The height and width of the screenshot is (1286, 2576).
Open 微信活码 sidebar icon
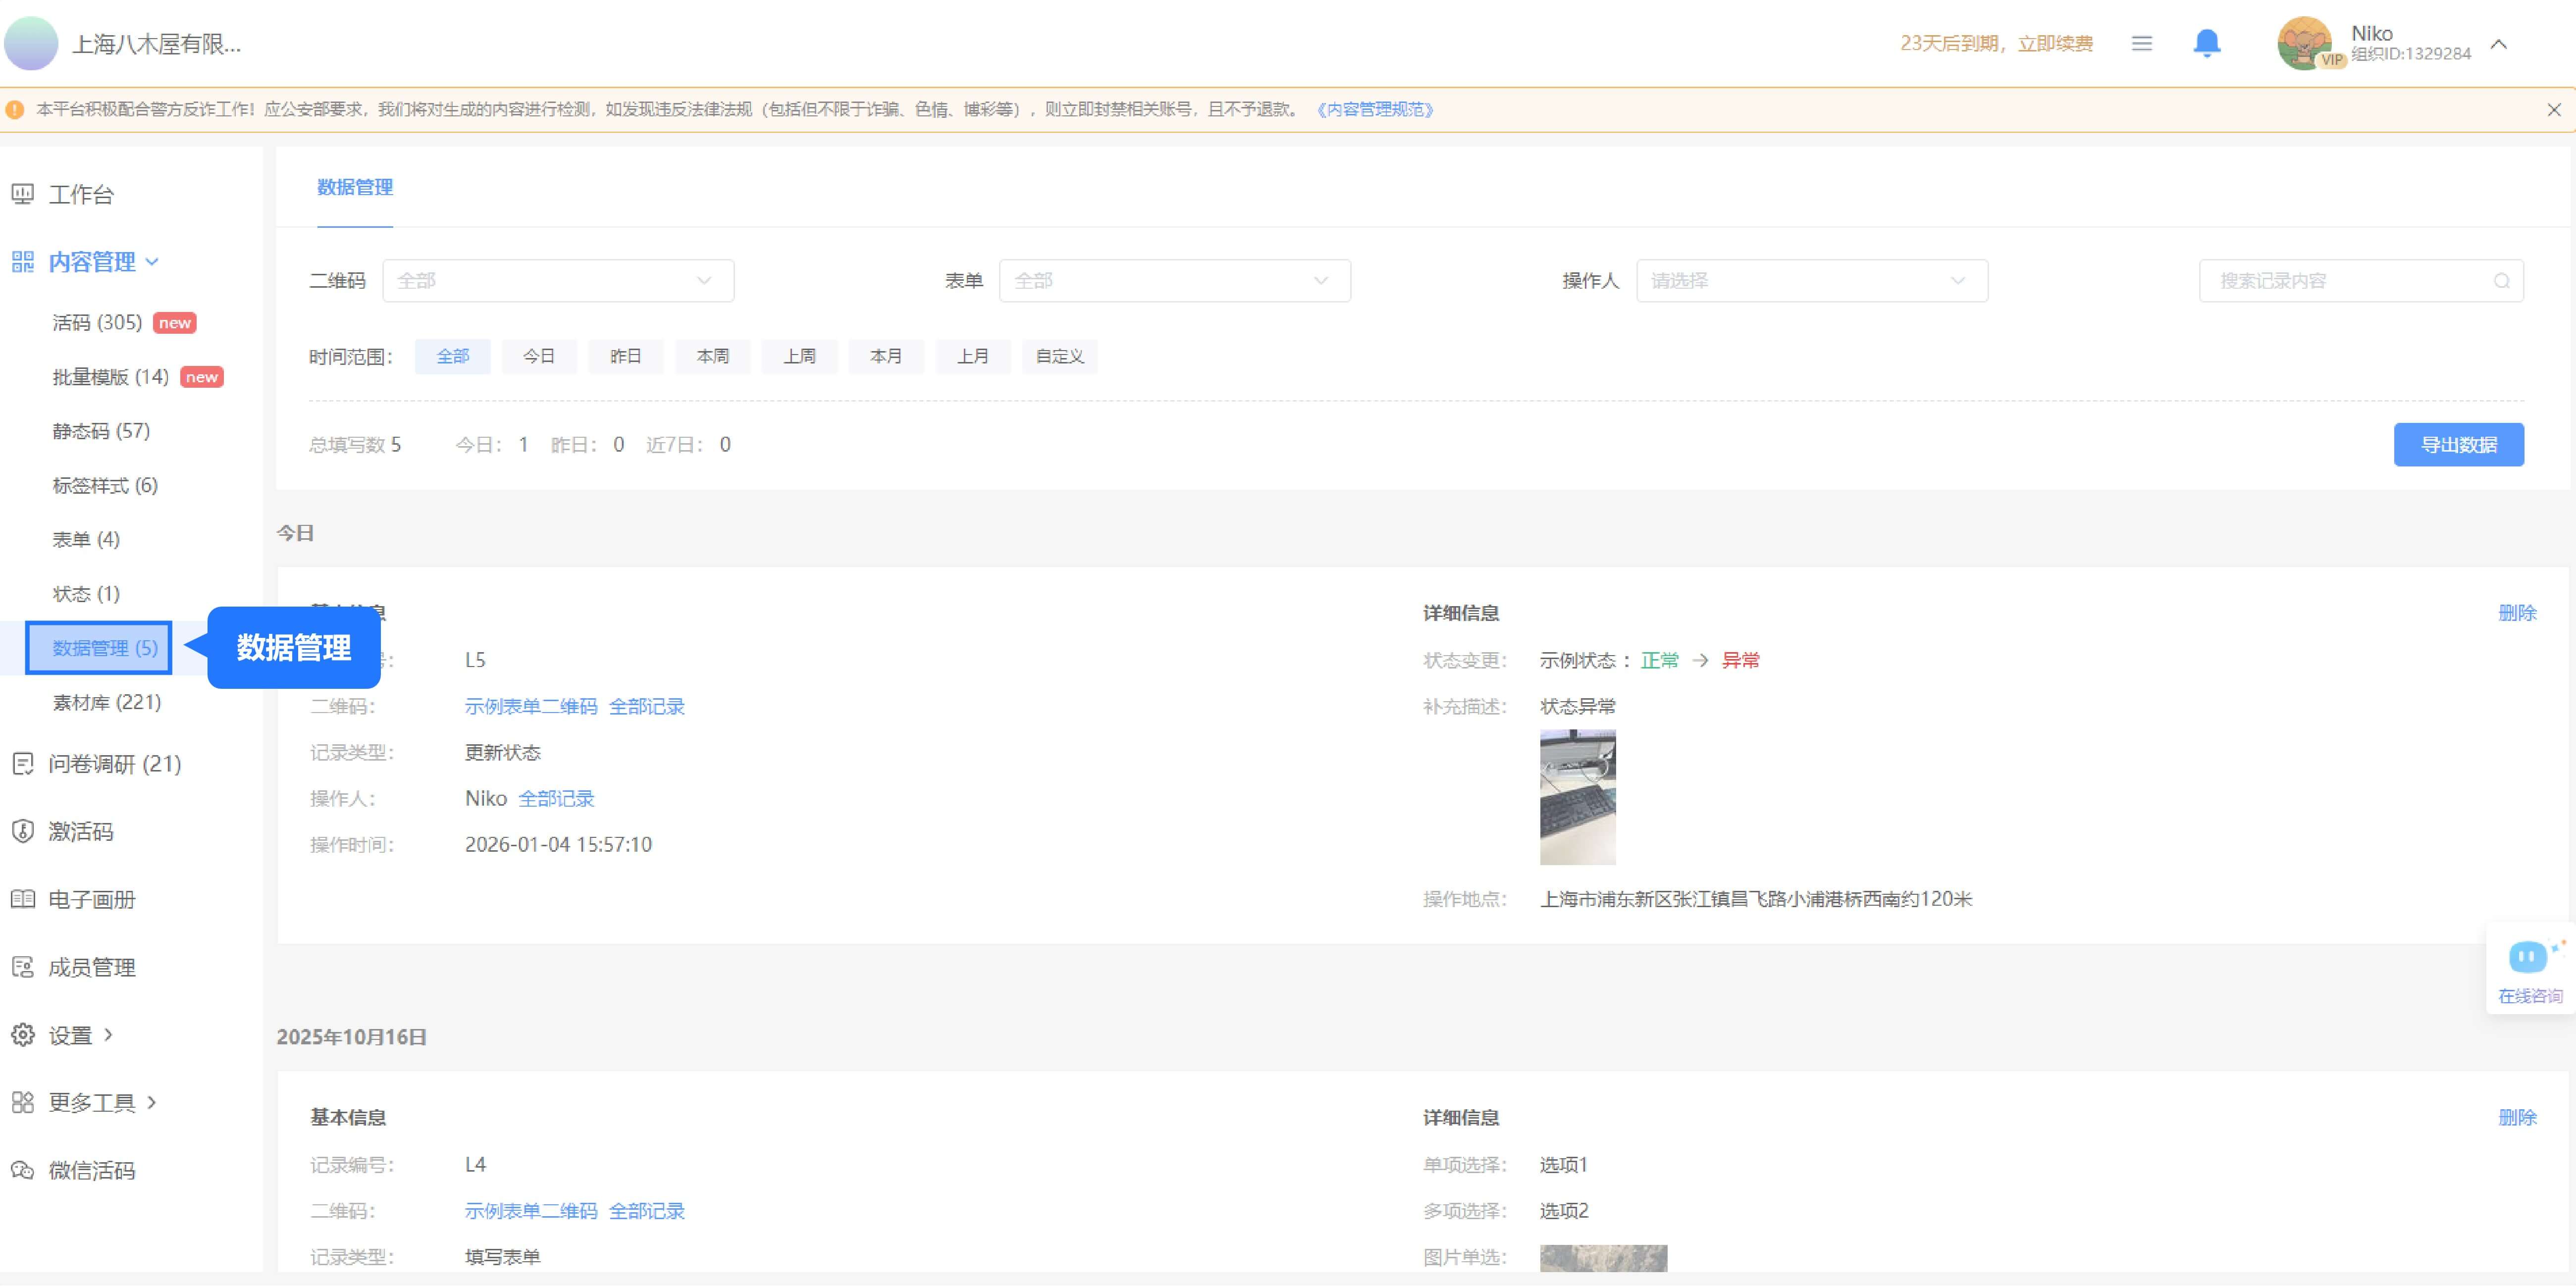(22, 1170)
